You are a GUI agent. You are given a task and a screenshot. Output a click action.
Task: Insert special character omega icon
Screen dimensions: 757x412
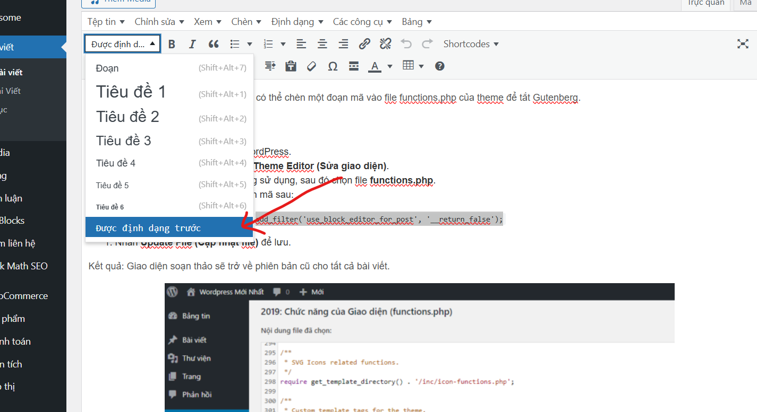click(x=333, y=66)
